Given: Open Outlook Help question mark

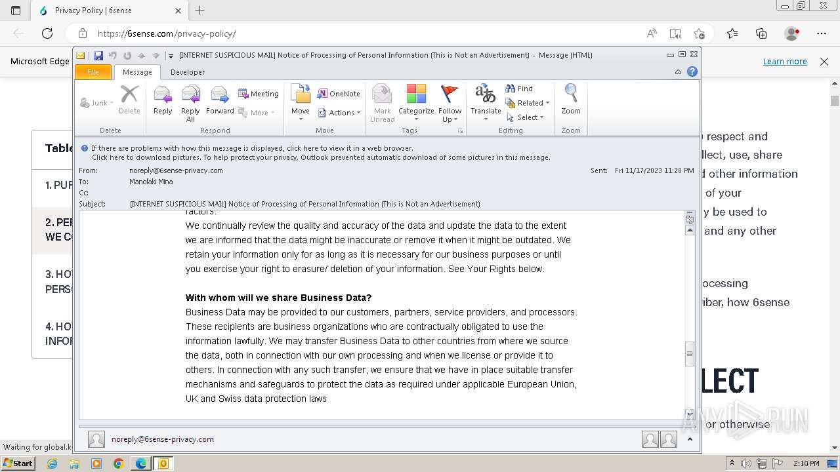Looking at the screenshot, I should 692,71.
